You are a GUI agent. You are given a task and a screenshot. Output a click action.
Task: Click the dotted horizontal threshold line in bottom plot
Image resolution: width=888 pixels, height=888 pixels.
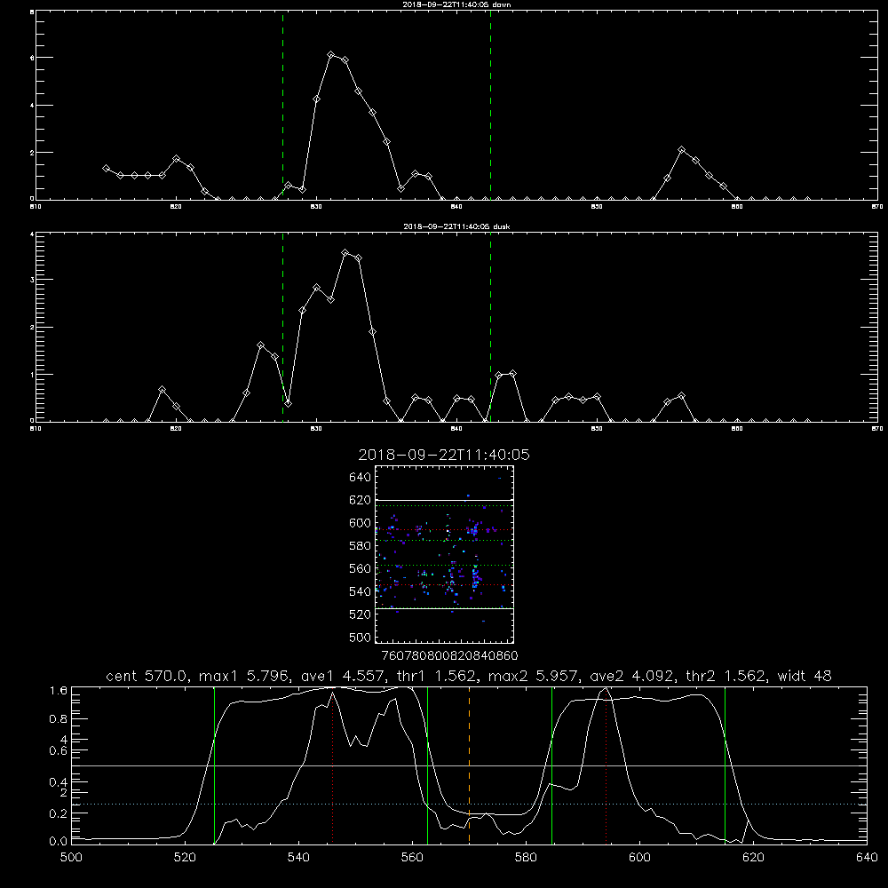click(469, 804)
